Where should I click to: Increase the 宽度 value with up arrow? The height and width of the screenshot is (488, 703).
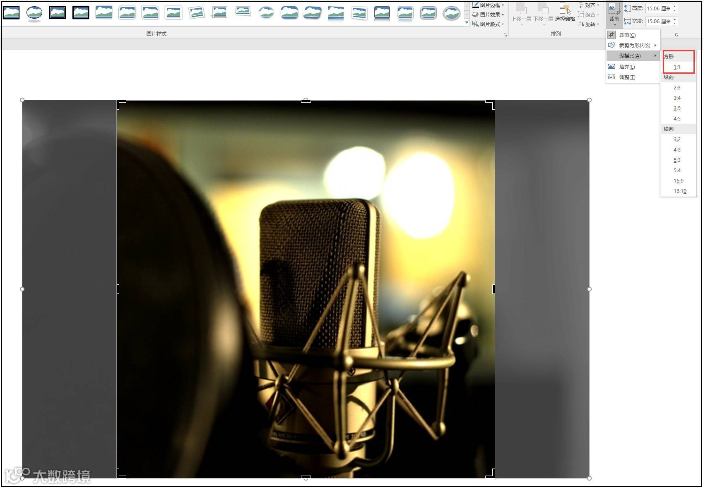675,19
